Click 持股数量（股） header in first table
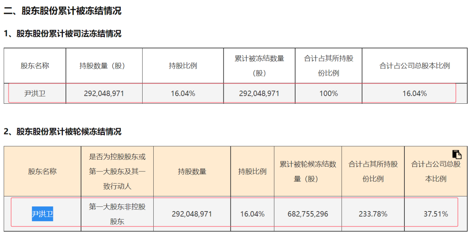 click(104, 66)
